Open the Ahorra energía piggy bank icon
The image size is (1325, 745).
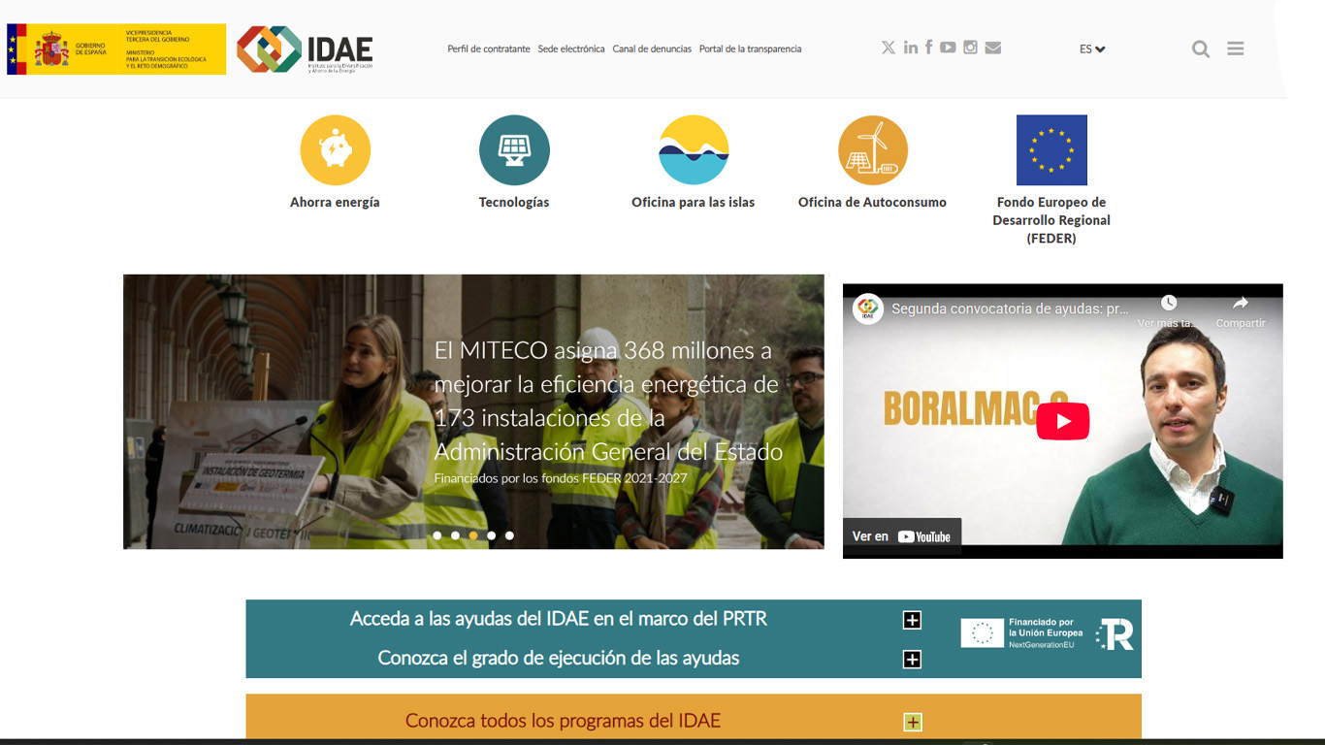point(335,150)
